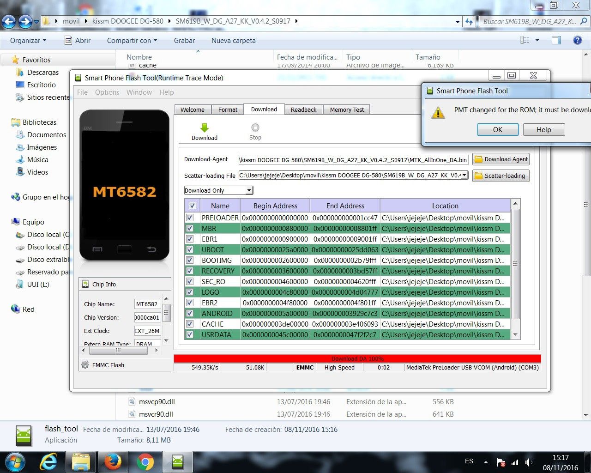Open Descargas in the Favoritos sidebar
The height and width of the screenshot is (473, 591).
tap(43, 73)
